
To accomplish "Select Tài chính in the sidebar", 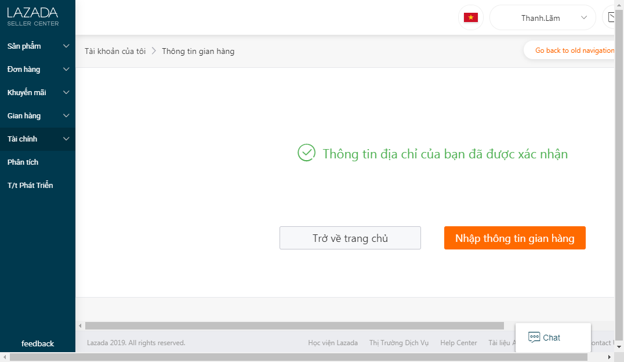I will coord(38,139).
